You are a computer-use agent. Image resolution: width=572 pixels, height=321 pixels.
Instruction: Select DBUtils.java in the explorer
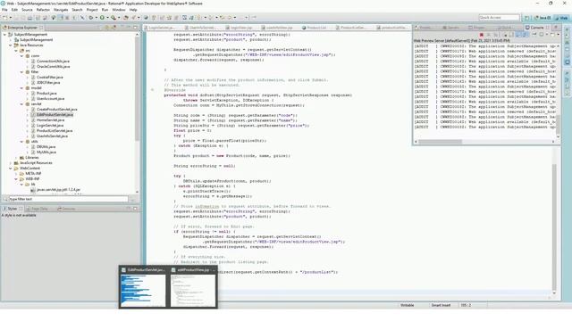(x=46, y=147)
